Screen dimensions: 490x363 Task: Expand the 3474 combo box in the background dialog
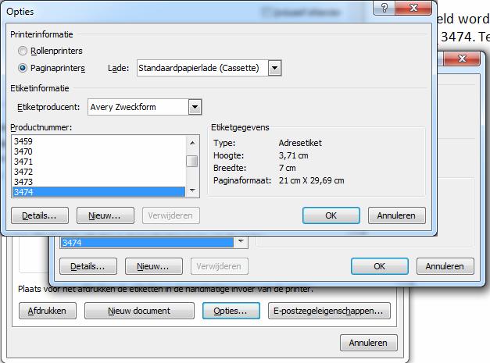[x=241, y=243]
